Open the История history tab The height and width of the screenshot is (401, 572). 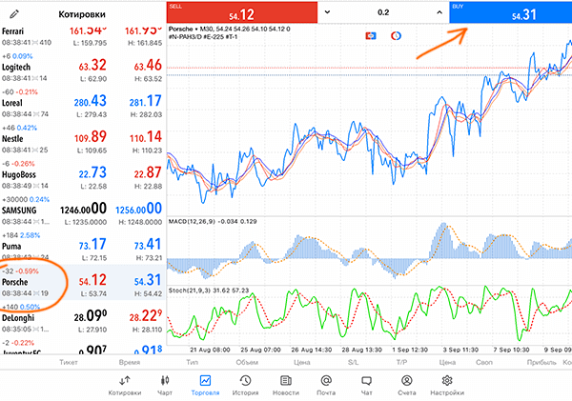[246, 385]
